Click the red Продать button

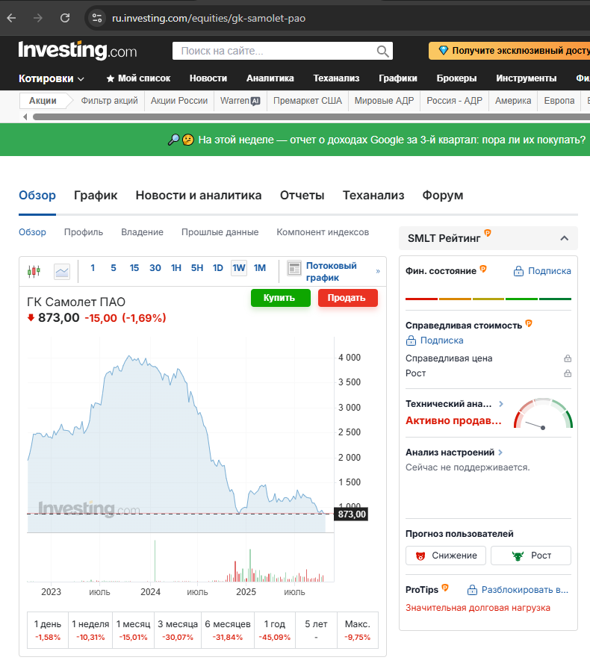[348, 298]
